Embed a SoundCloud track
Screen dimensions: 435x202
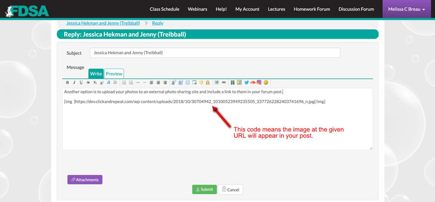click(253, 83)
